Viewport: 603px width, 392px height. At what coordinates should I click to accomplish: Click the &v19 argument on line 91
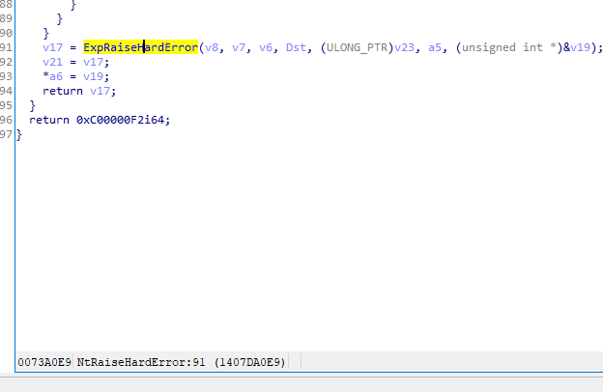pyautogui.click(x=577, y=47)
